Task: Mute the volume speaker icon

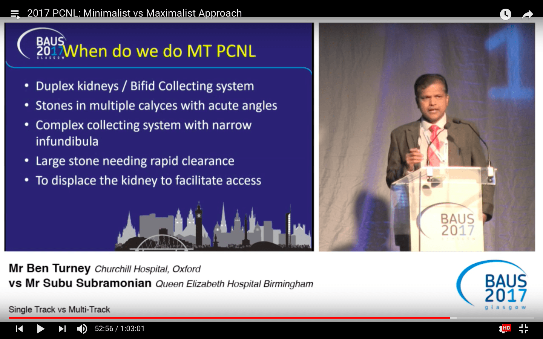Action: point(82,329)
